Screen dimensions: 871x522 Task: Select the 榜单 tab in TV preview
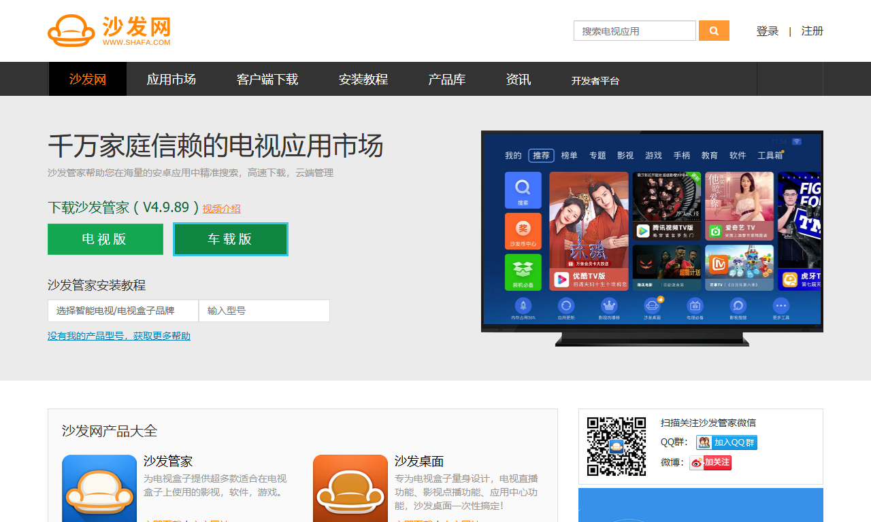coord(570,156)
